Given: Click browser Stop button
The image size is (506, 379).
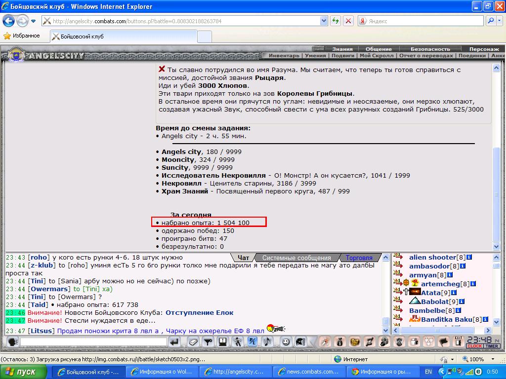Looking at the screenshot, I should pyautogui.click(x=348, y=21).
